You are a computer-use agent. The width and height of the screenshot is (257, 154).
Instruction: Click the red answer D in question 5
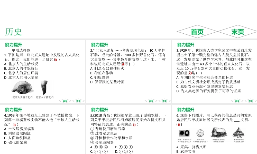click(134, 125)
